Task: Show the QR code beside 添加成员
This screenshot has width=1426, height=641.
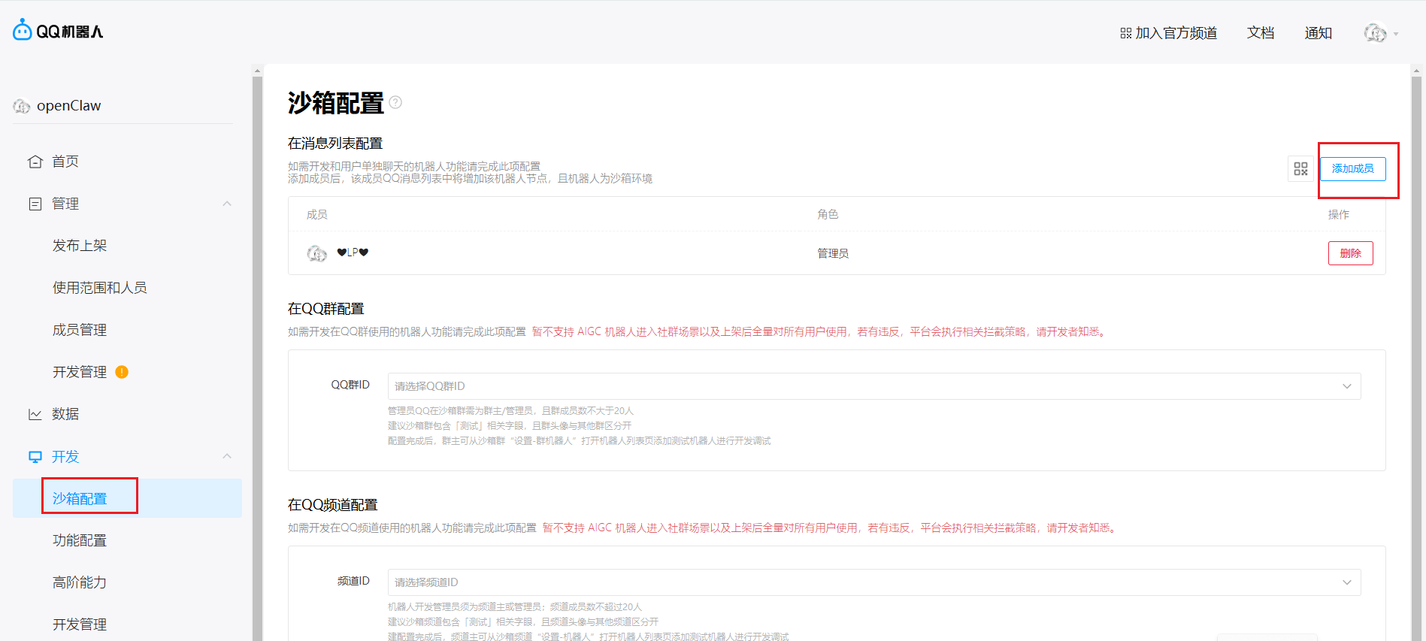Action: 1300,168
